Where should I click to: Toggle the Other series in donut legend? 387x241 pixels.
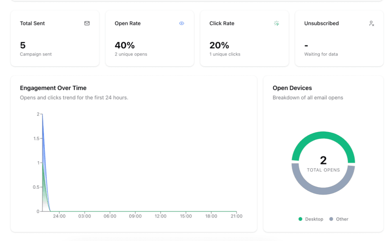339,219
